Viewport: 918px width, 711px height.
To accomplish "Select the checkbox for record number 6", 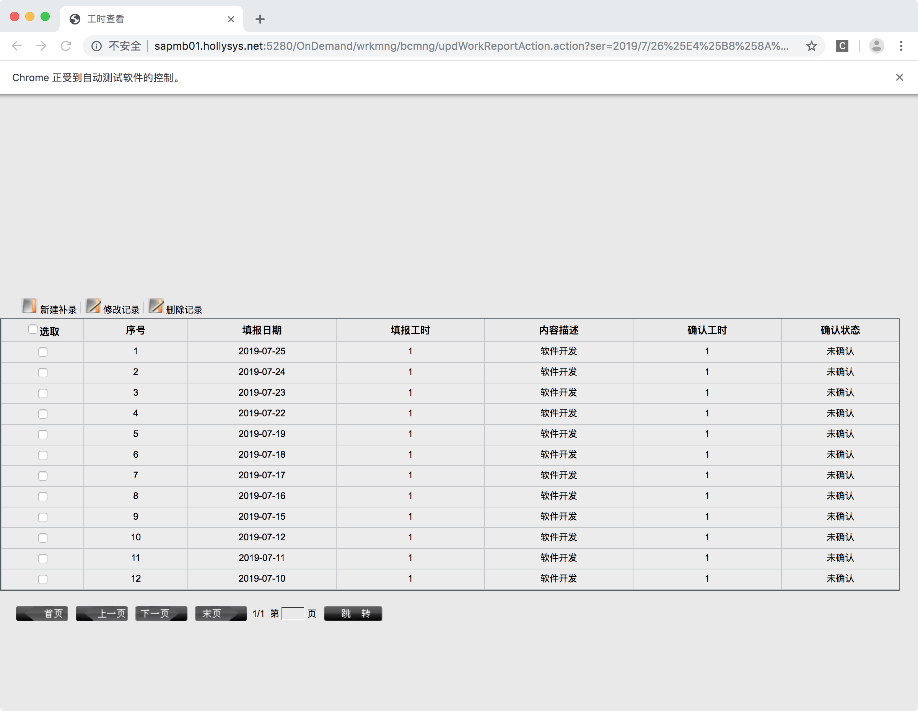I will [43, 455].
